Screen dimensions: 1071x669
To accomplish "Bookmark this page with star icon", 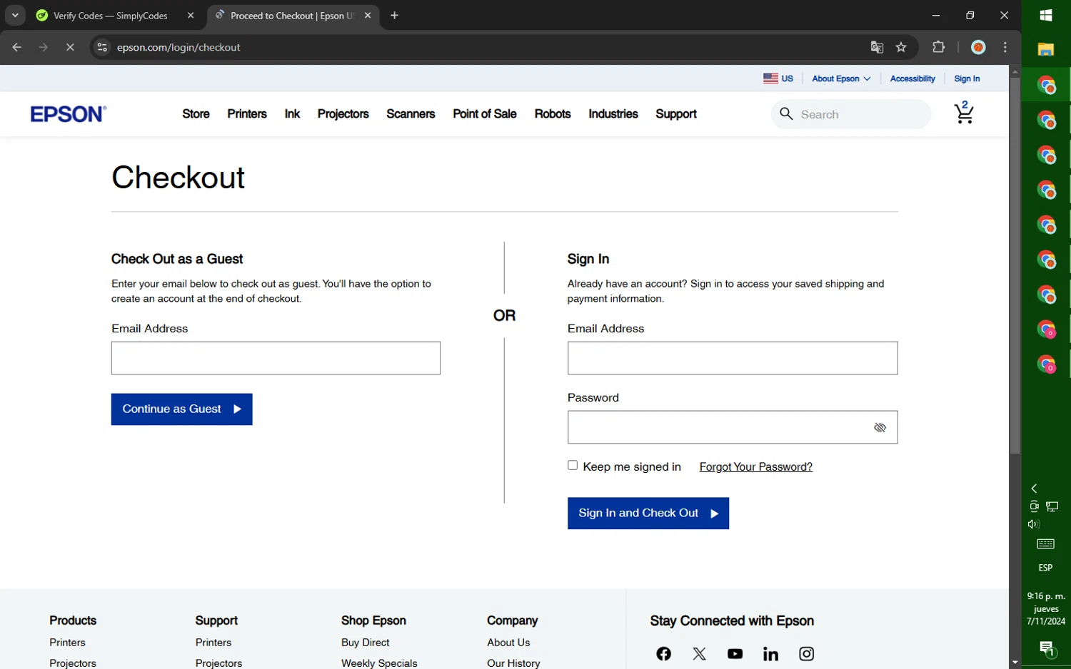I will coord(901,48).
